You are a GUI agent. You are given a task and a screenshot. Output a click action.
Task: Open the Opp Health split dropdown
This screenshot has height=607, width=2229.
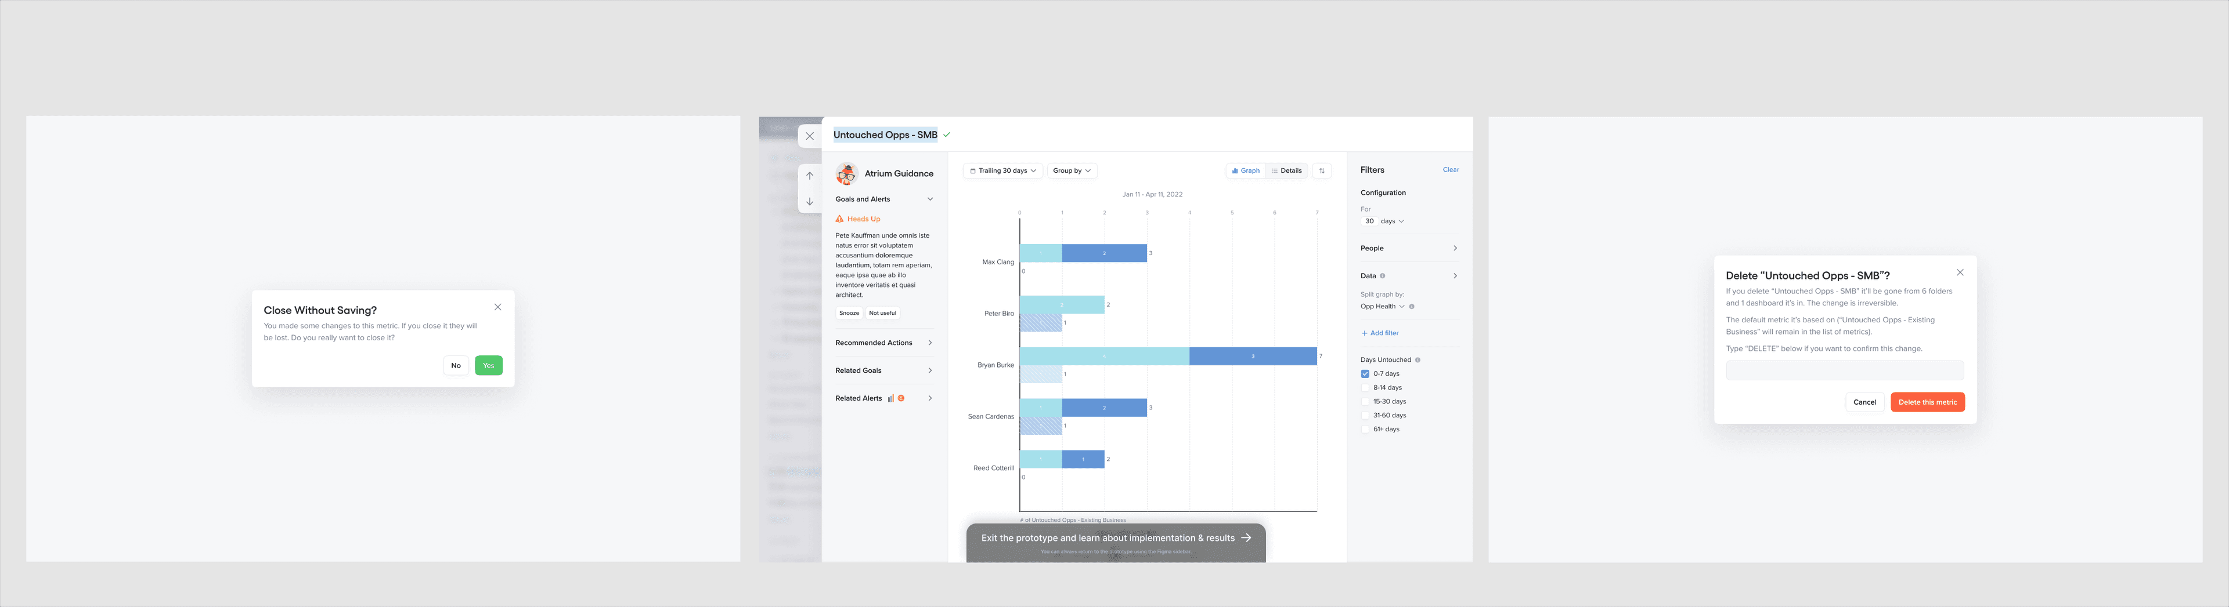pos(1383,306)
